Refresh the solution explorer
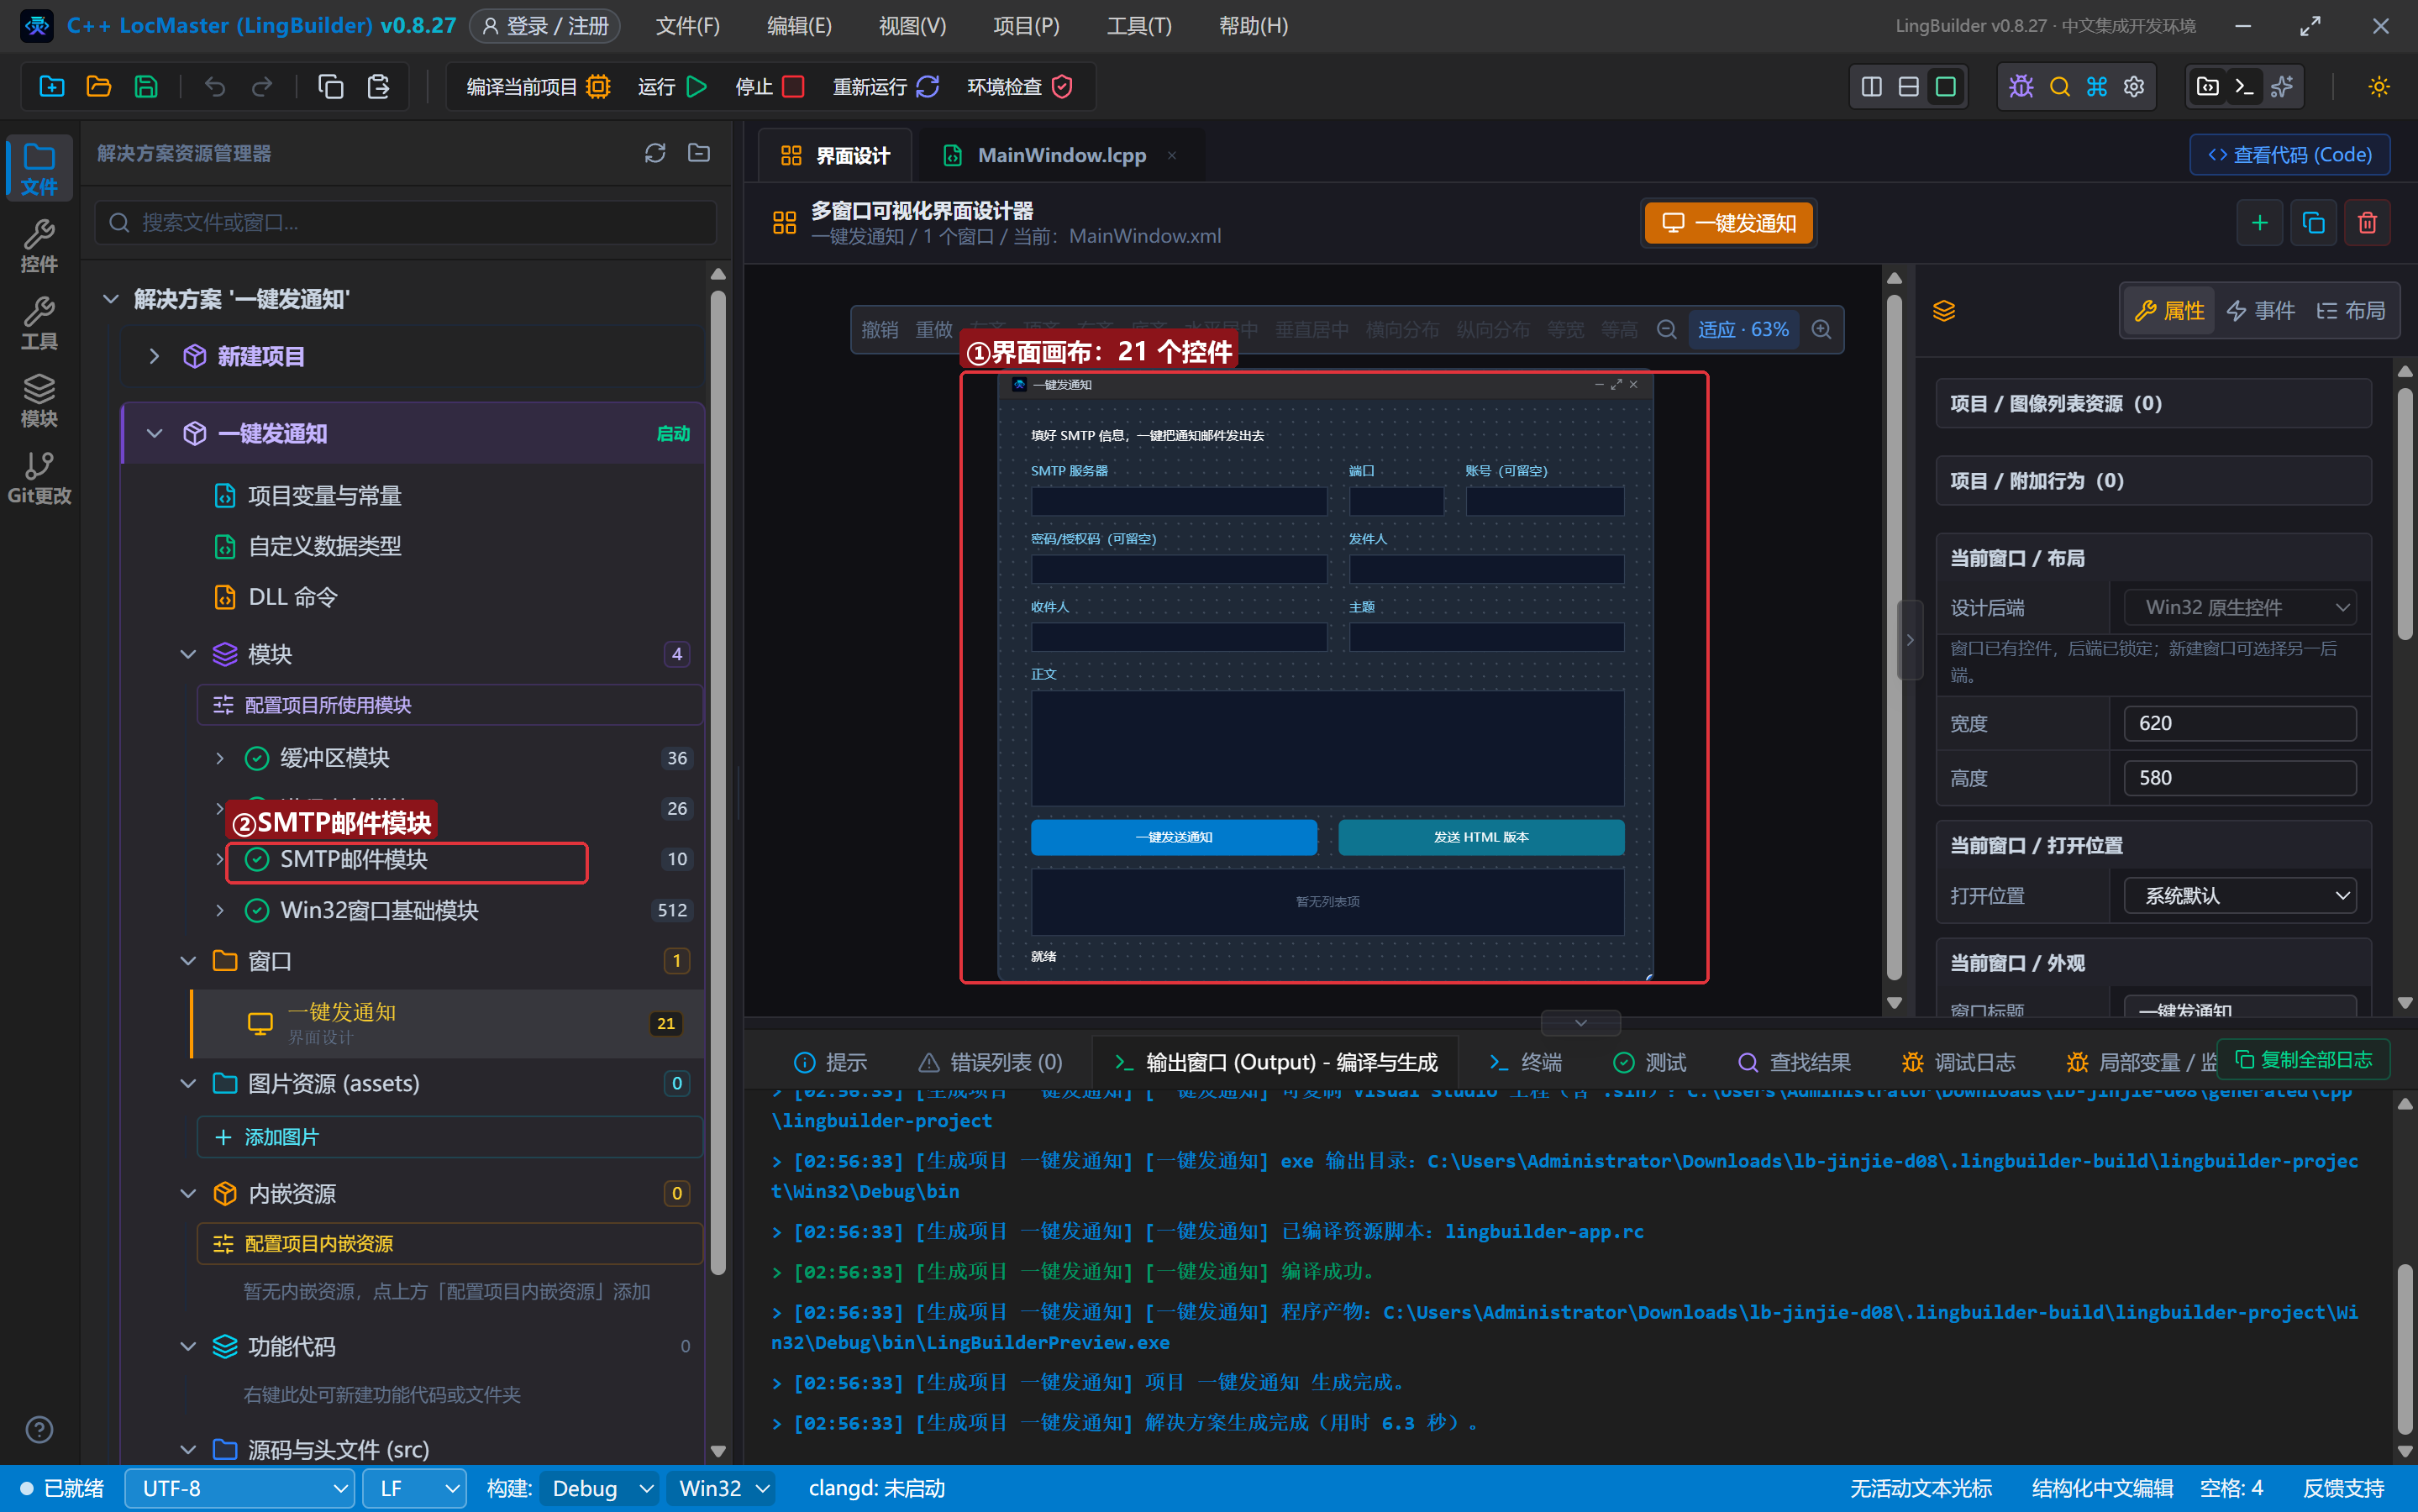2418x1512 pixels. tap(655, 153)
